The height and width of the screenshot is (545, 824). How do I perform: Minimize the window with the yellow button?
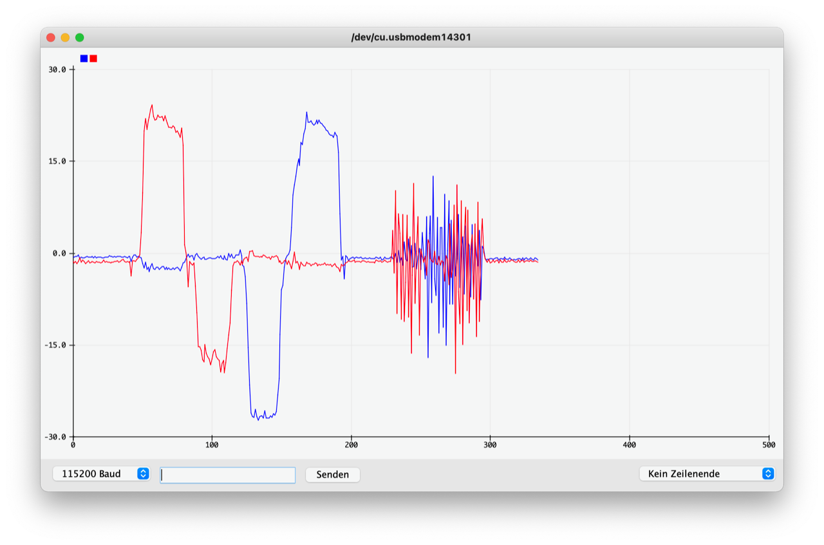pos(65,37)
